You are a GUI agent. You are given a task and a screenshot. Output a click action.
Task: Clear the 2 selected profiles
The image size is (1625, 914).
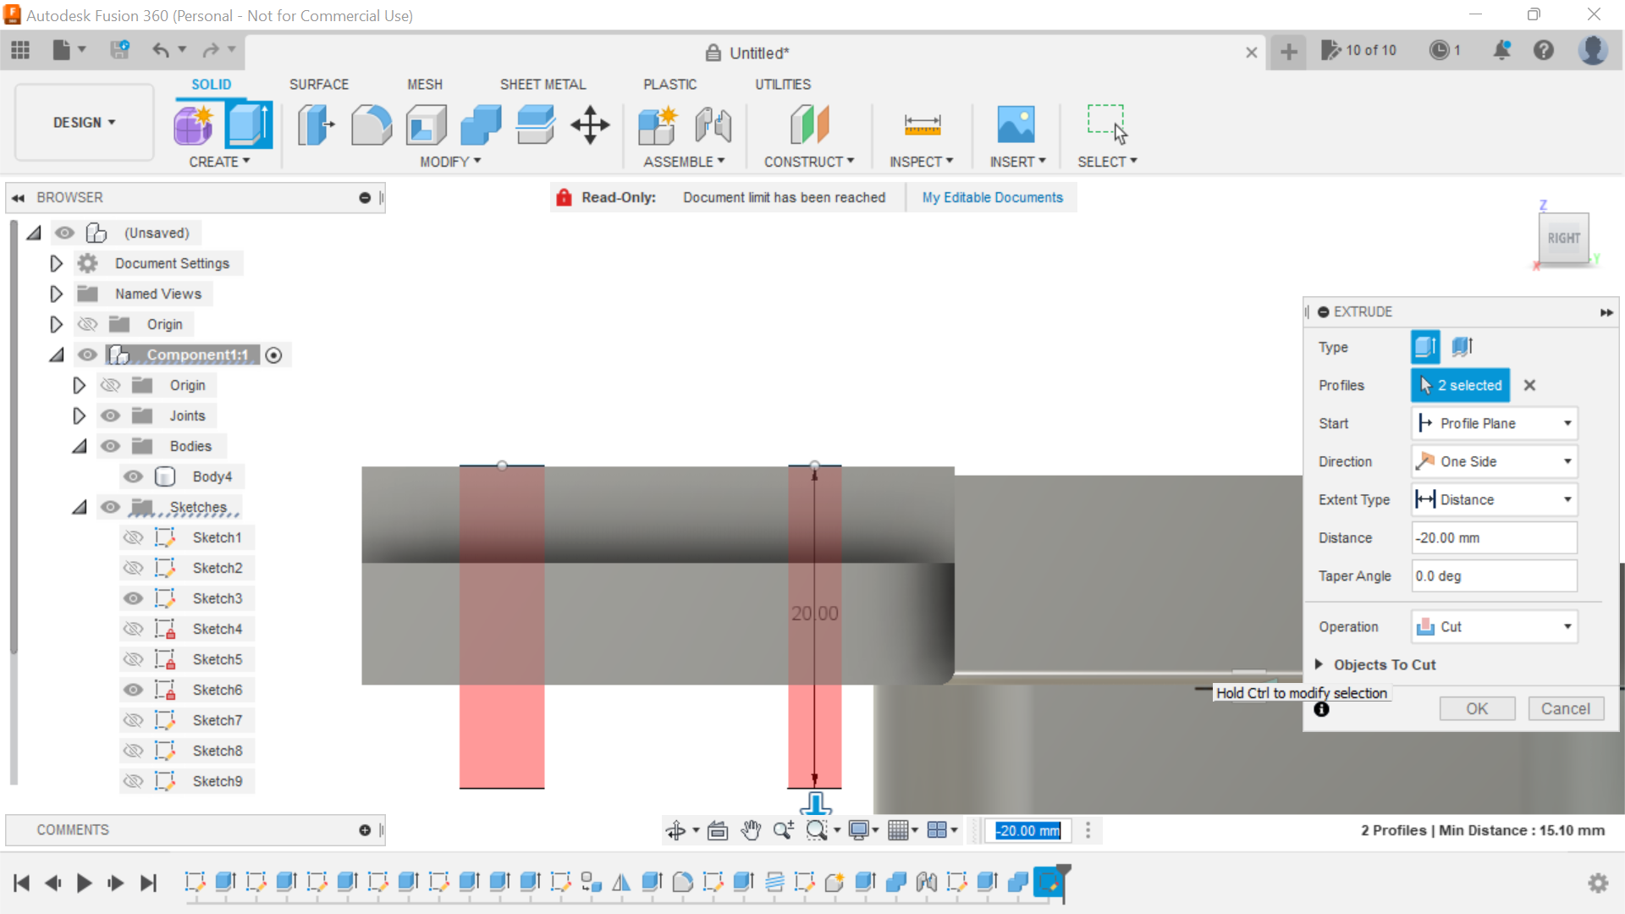pos(1529,385)
